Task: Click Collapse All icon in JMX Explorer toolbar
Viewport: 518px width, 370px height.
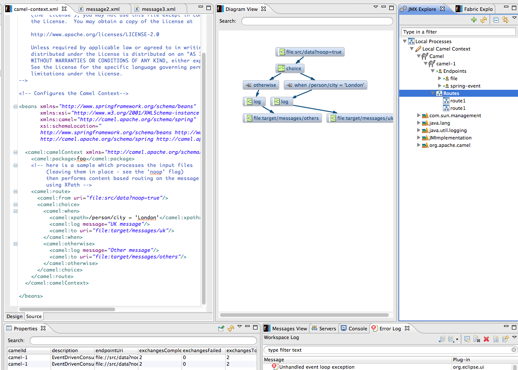Action: pos(496,20)
